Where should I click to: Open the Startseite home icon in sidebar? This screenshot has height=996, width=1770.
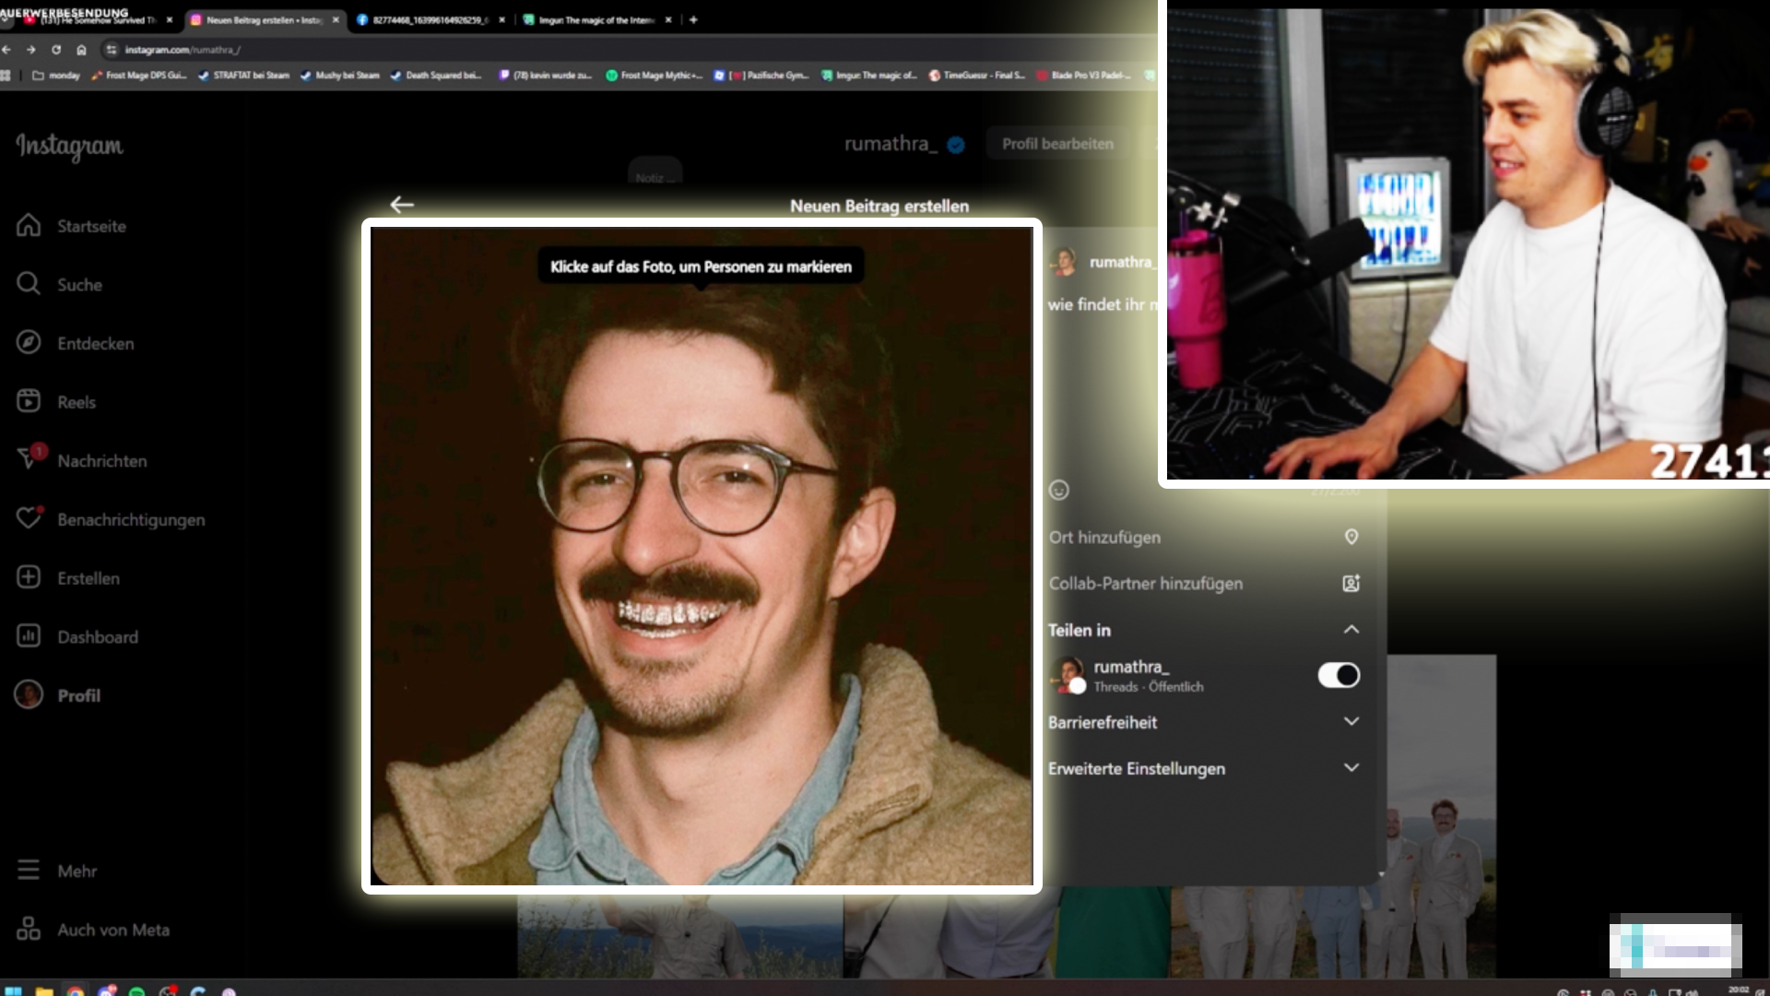(x=29, y=226)
